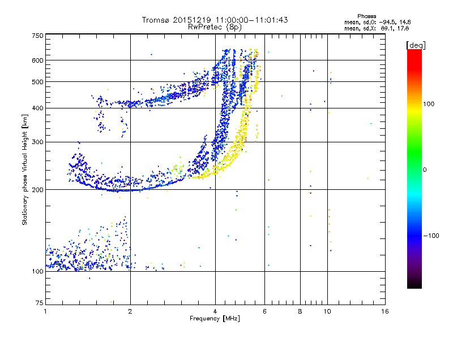
Task: Click the colorbar label '0'
Action: (425, 170)
